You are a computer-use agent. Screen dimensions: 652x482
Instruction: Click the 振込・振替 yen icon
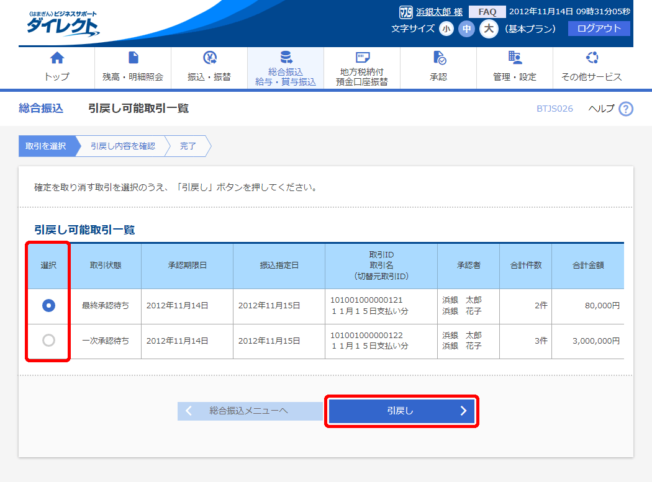209,58
